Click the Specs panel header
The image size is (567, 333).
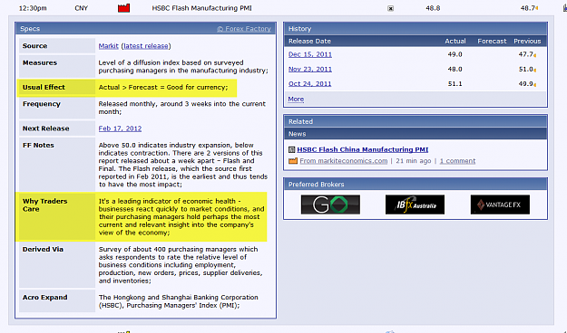(146, 28)
